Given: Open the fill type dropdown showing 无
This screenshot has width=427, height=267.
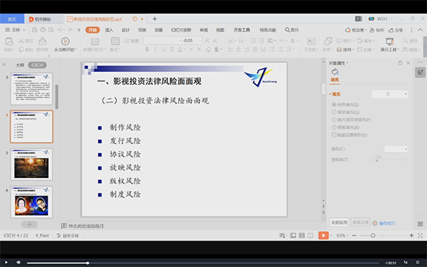Looking at the screenshot, I should point(390,94).
